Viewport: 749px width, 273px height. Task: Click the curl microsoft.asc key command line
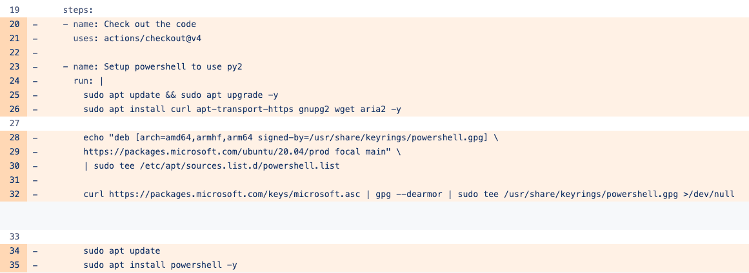tap(408, 194)
